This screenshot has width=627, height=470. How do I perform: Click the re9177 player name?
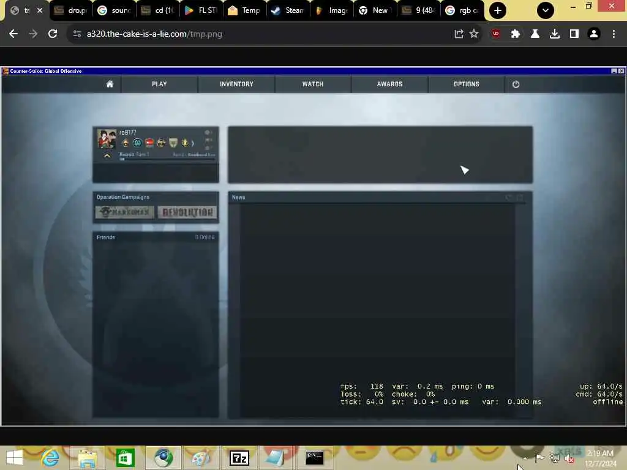(x=127, y=132)
